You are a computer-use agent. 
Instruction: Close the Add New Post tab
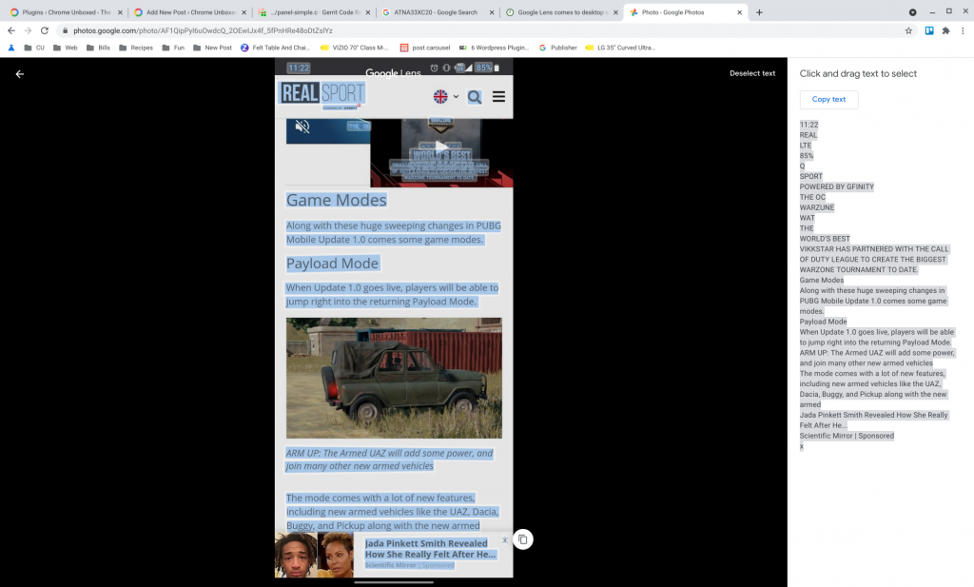click(243, 12)
